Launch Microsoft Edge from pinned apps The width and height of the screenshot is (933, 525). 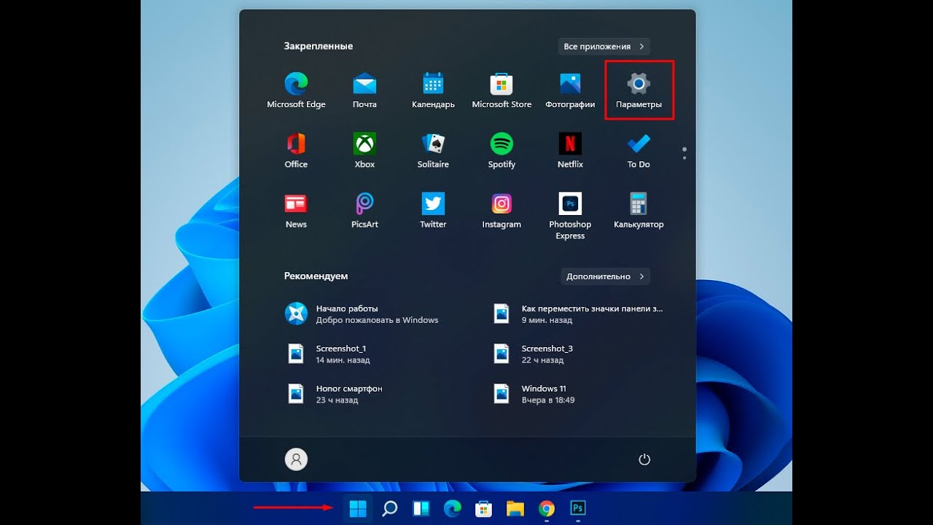(x=296, y=90)
